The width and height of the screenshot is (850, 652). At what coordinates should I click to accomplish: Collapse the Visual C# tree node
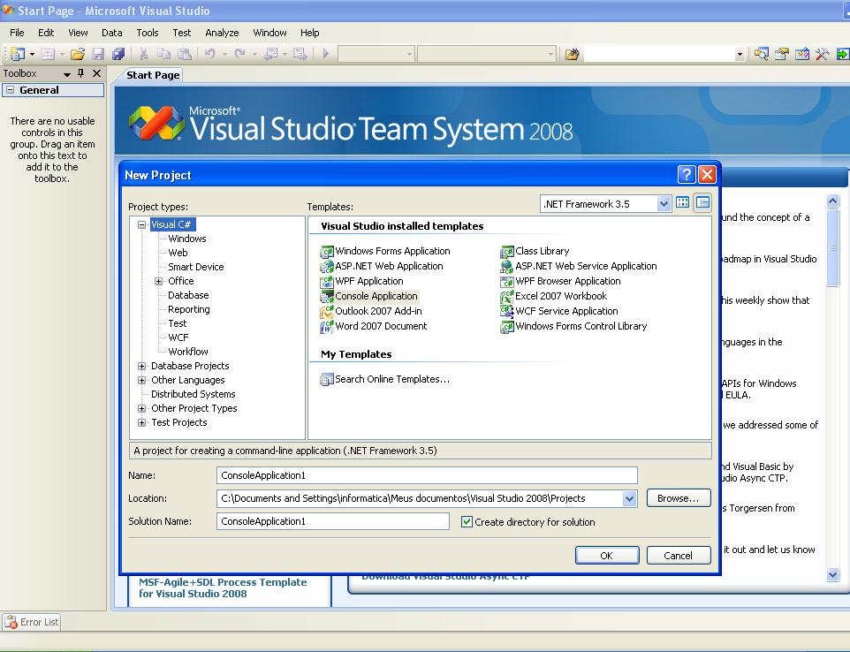point(142,224)
